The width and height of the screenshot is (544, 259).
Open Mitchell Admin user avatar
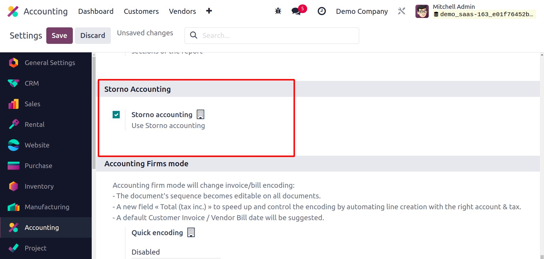coord(422,11)
